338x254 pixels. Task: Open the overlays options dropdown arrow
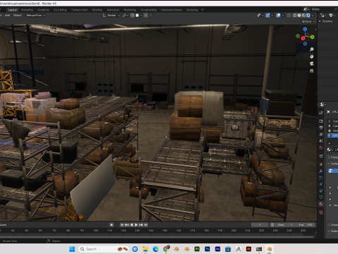click(282, 16)
